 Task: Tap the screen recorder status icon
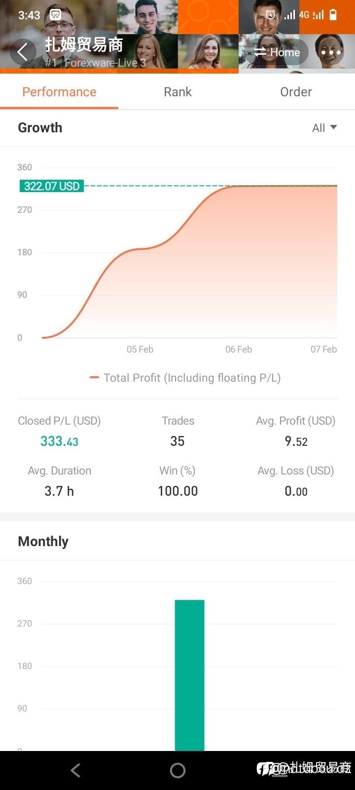click(x=55, y=15)
